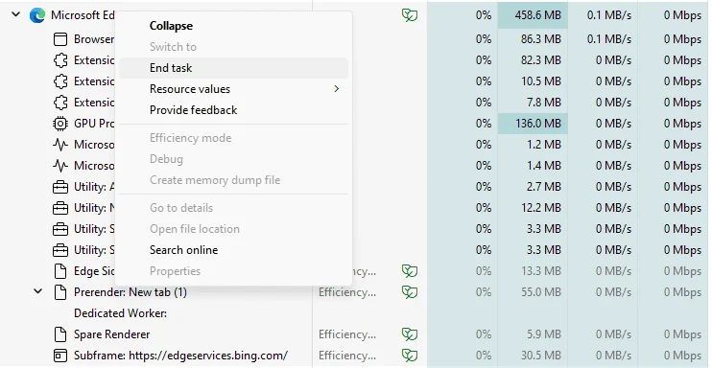Click the Efficiency status on Spare Renderer row
This screenshot has height=368, width=712.
point(347,334)
